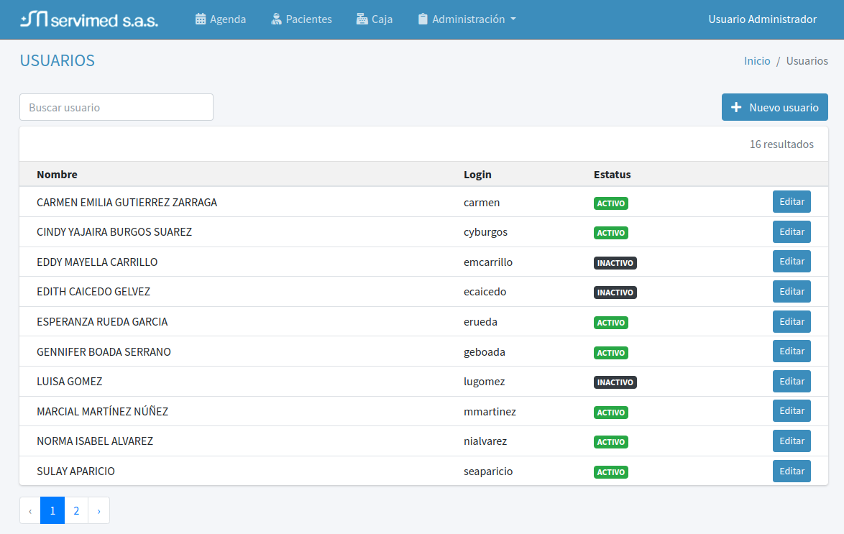844x534 pixels.
Task: Click the INACTIVO badge for EDITH CAICEDO GELVEZ
Action: point(615,293)
